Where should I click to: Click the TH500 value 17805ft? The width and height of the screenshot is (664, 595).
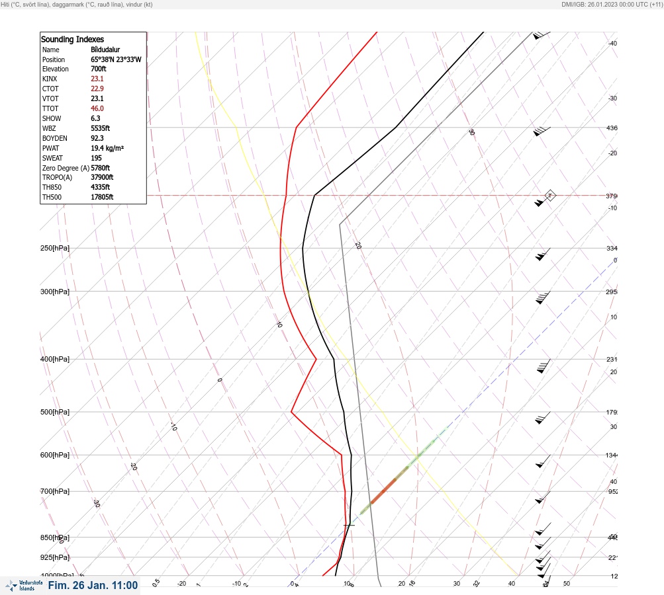102,197
